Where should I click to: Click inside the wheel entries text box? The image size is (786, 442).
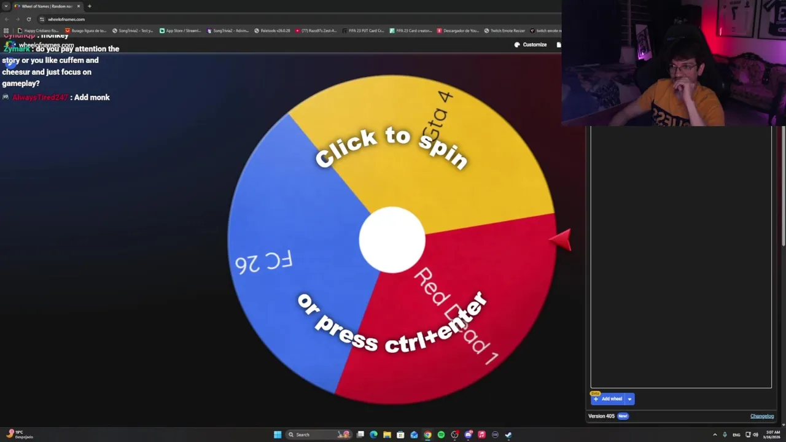pos(681,258)
